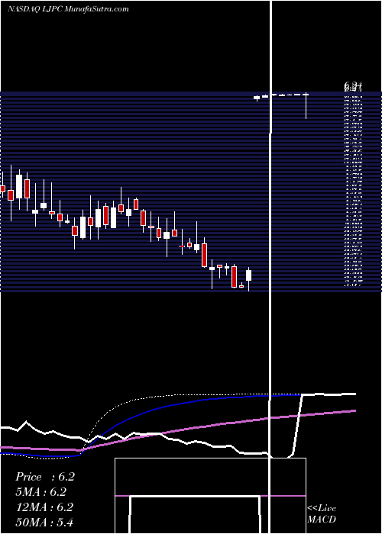The width and height of the screenshot is (382, 534).
Task: Click the first gapped-up white candle near the top
Action: pos(257,98)
